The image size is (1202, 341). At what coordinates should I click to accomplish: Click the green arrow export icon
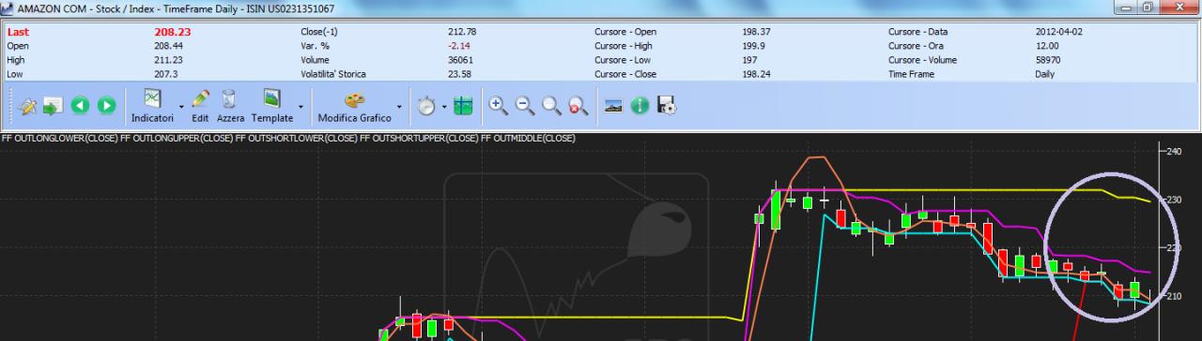click(53, 106)
